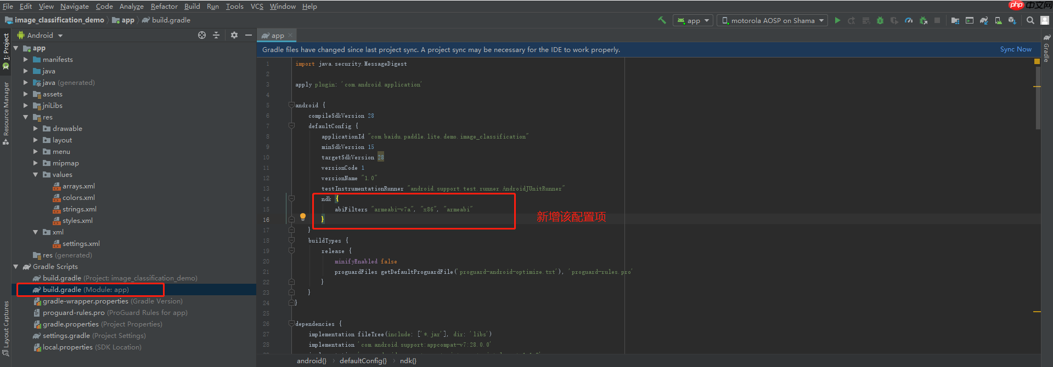The image size is (1053, 367).
Task: Click the Search Everywhere magnifier icon
Action: (1031, 20)
